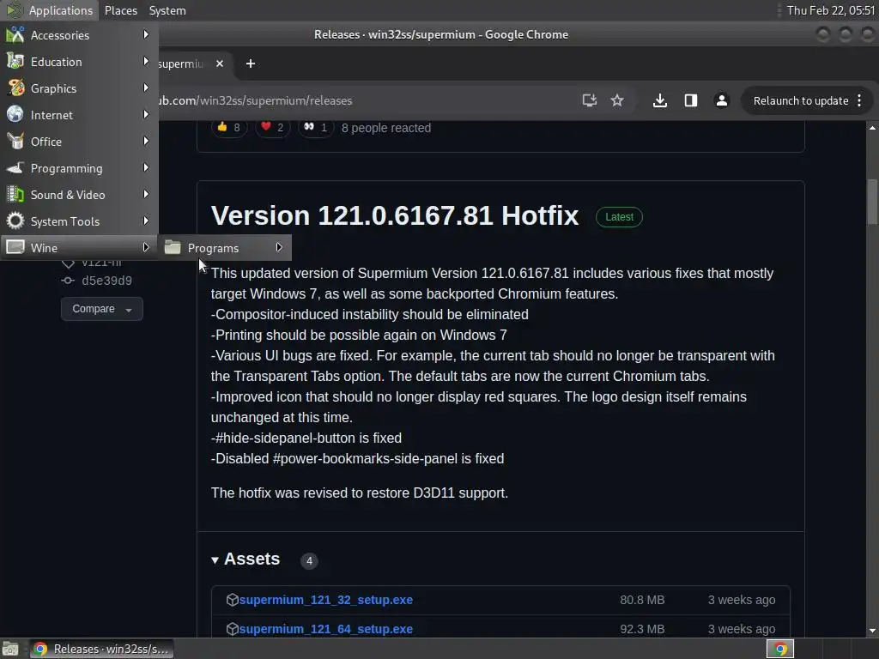Click the Chrome tray icon at bottom right
The height and width of the screenshot is (659, 879).
(779, 649)
